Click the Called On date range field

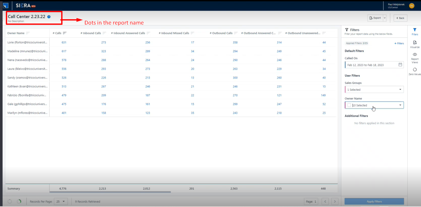point(374,65)
